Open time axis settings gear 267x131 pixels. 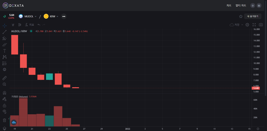tap(258, 129)
